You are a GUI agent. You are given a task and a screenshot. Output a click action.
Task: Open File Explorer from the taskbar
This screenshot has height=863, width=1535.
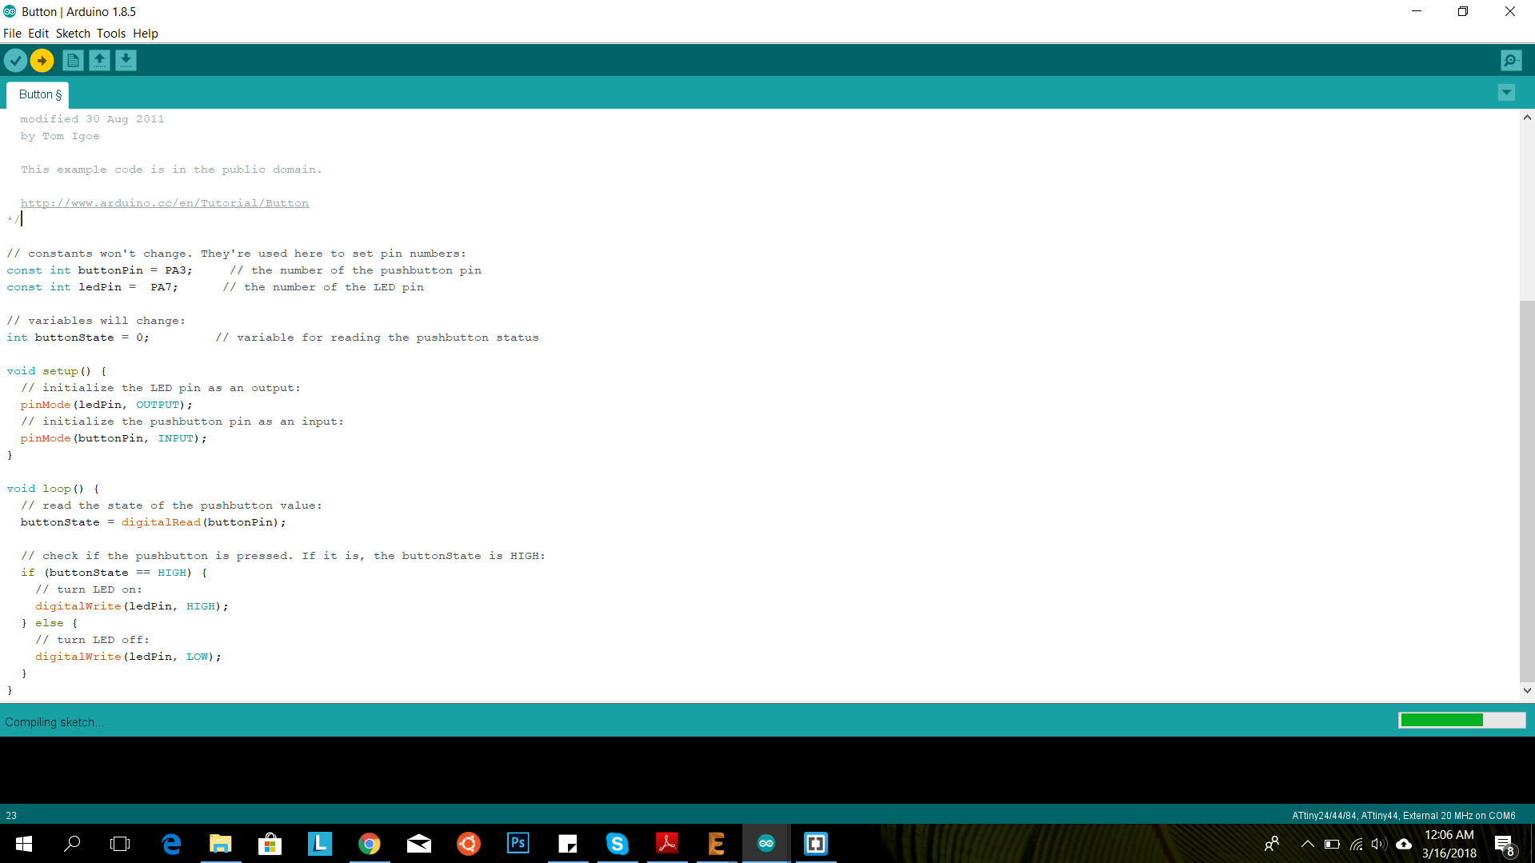tap(221, 844)
